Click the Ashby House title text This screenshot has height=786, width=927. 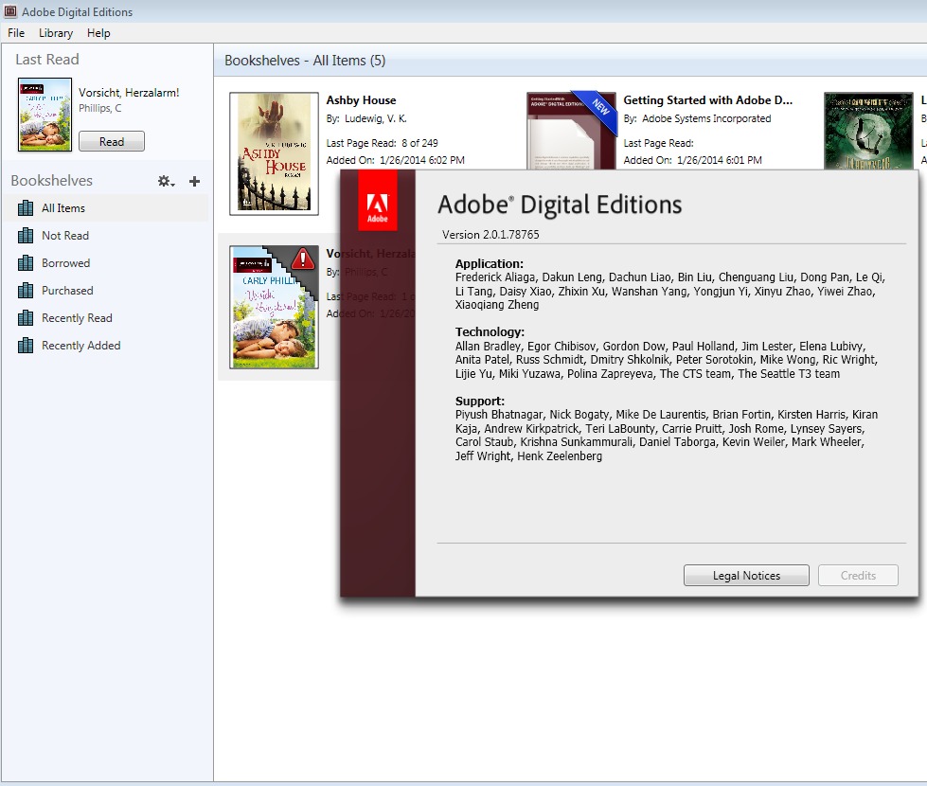point(361,100)
